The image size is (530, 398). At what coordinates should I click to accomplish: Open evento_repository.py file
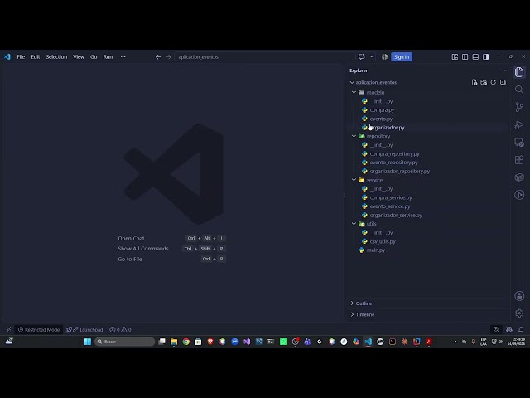coord(393,163)
